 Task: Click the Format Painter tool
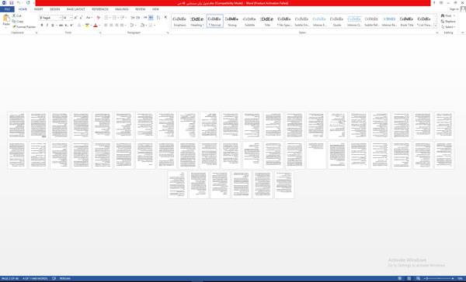click(x=24, y=26)
